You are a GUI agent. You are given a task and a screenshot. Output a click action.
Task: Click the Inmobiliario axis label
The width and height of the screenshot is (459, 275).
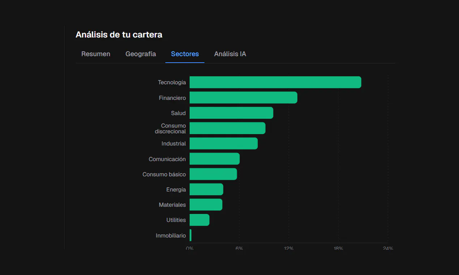(x=171, y=236)
